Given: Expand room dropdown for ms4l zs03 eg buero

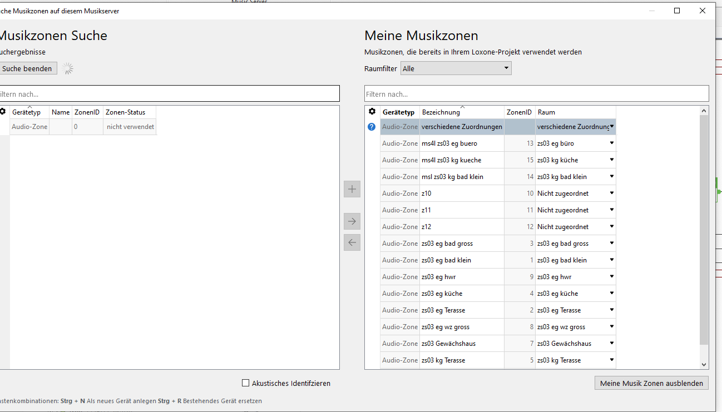Looking at the screenshot, I should 612,143.
